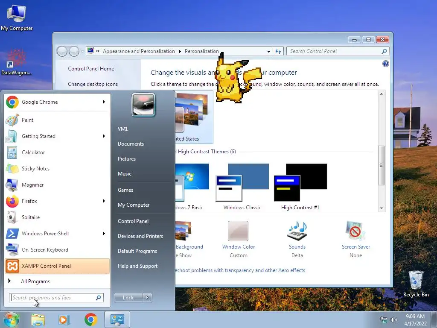Open media player from the taskbar
Viewport: 437px width, 328px height.
64,320
